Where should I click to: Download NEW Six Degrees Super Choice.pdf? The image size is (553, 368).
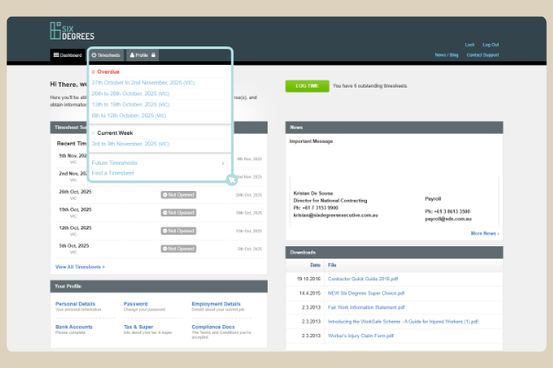(x=366, y=293)
